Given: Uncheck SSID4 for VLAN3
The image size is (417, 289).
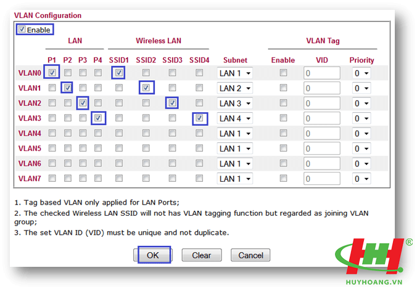Looking at the screenshot, I should (x=199, y=118).
